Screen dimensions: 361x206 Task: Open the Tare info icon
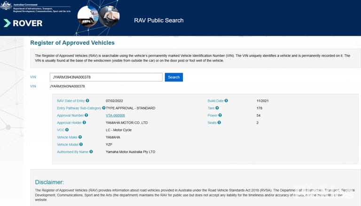(217, 108)
